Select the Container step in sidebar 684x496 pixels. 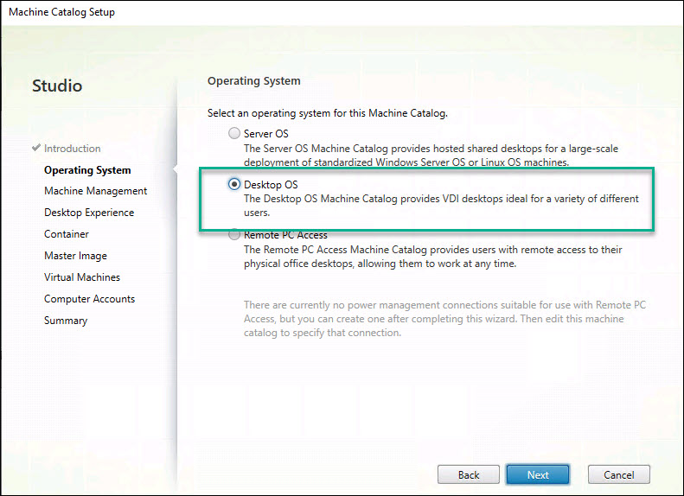click(x=67, y=234)
